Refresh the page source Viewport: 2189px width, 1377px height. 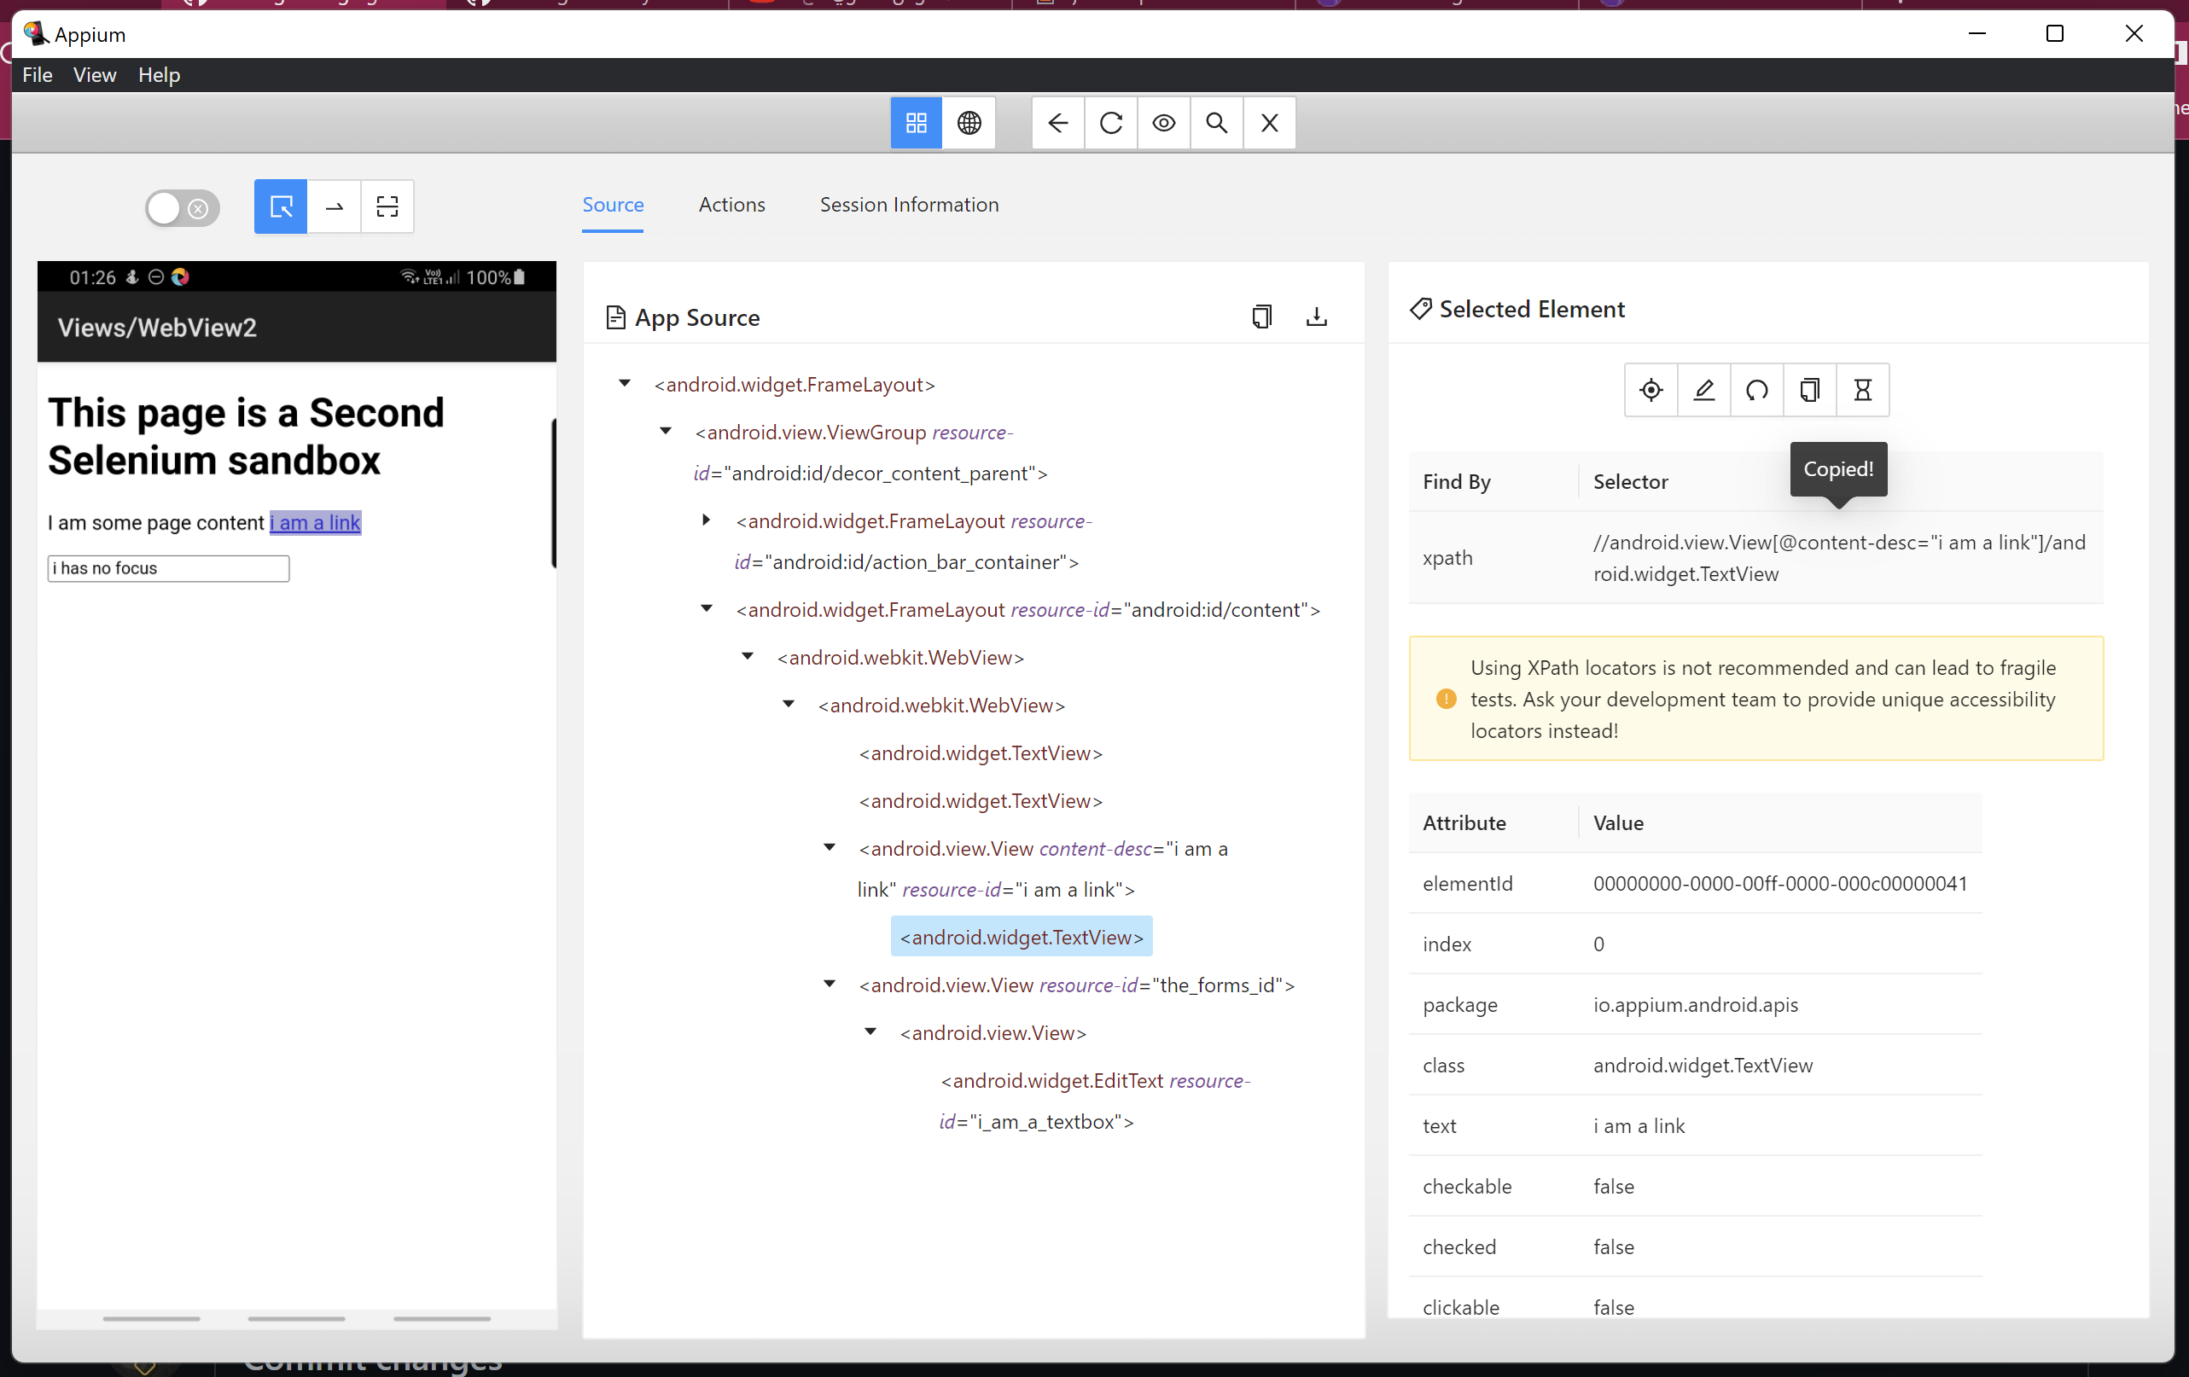(x=1110, y=123)
